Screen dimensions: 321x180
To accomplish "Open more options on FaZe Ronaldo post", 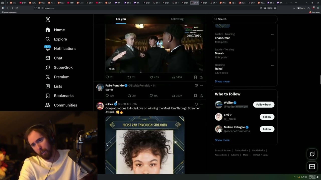I will click(x=201, y=85).
